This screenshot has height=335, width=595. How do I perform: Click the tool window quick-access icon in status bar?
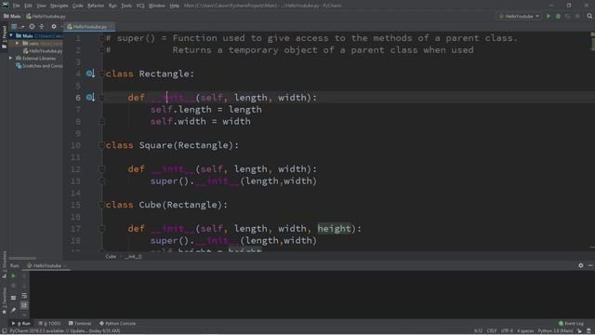coord(4,331)
